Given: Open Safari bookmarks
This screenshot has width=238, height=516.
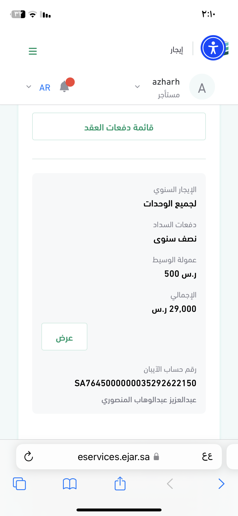Looking at the screenshot, I should pos(70,483).
